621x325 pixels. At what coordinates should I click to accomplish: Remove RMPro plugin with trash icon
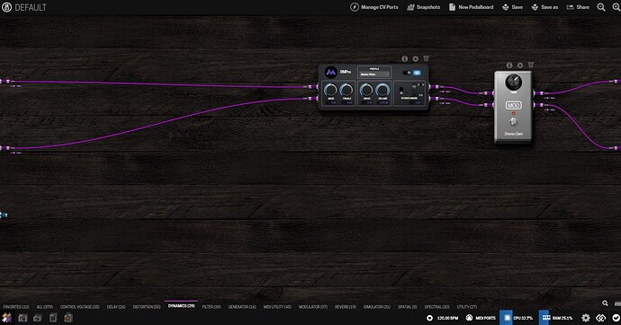tap(426, 58)
